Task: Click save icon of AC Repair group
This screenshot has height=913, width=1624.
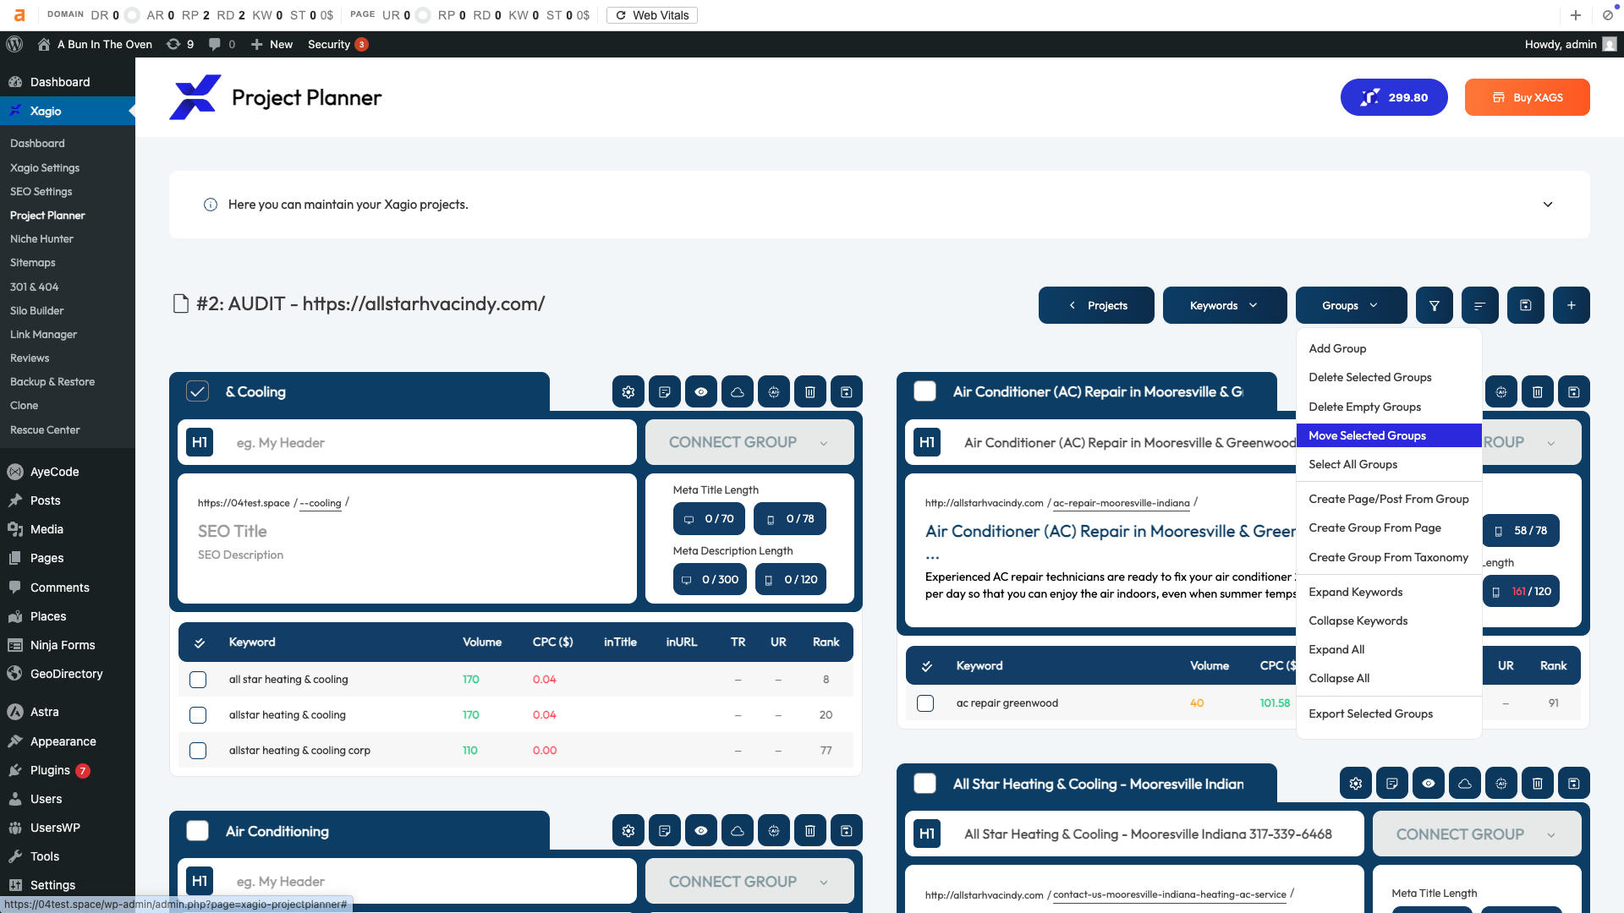Action: [1573, 392]
